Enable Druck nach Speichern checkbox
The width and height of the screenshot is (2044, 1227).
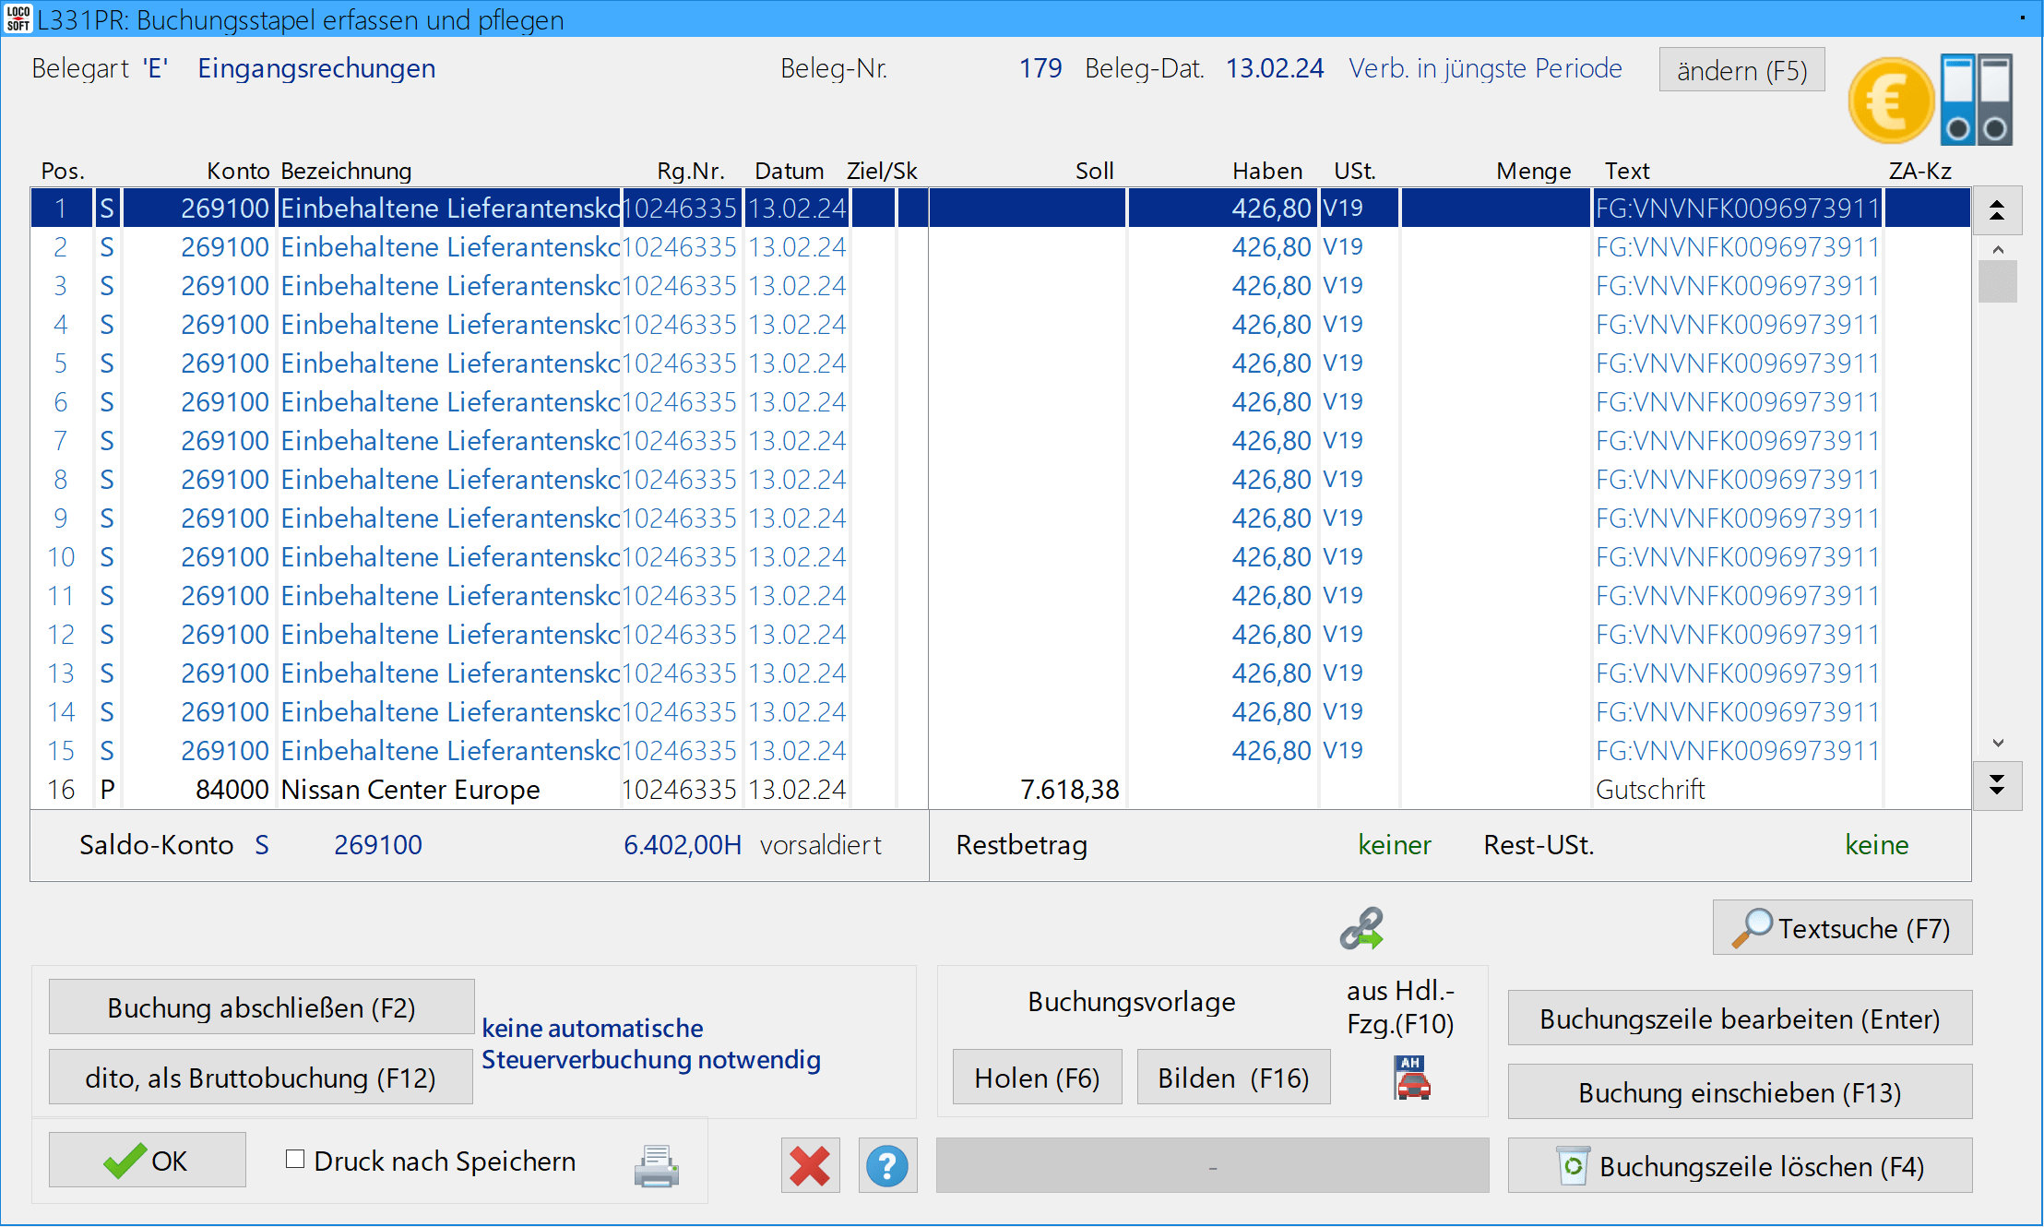click(x=295, y=1160)
